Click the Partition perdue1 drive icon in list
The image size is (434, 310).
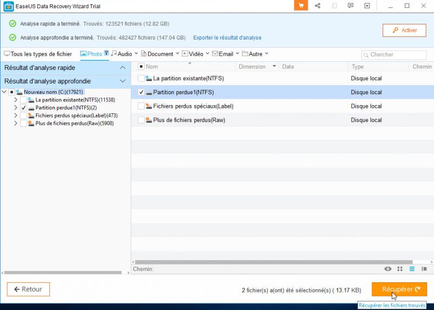point(149,93)
